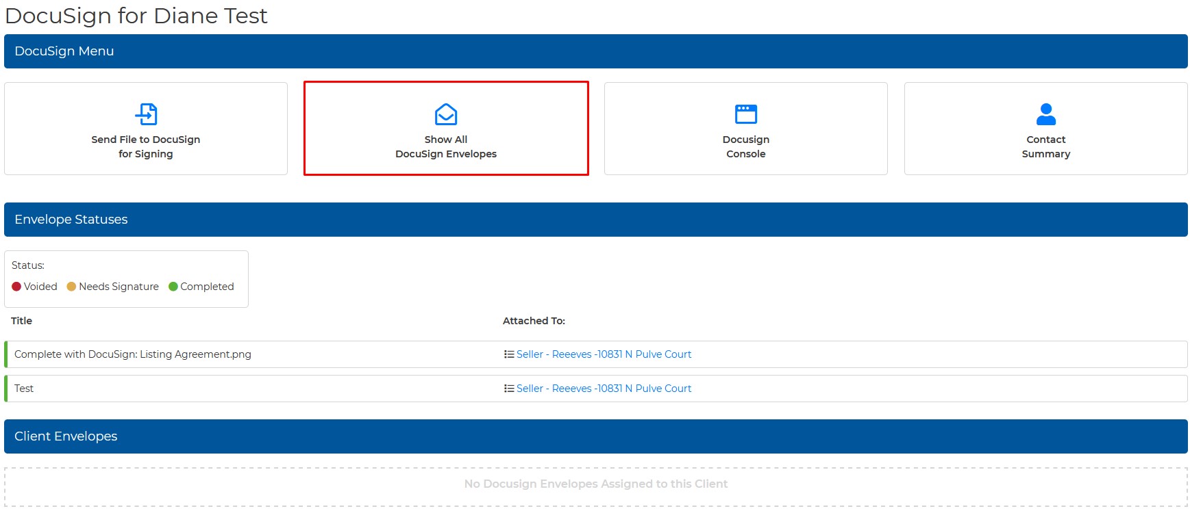Launch the Docusign Console window icon
This screenshot has height=511, width=1190.
coord(746,114)
